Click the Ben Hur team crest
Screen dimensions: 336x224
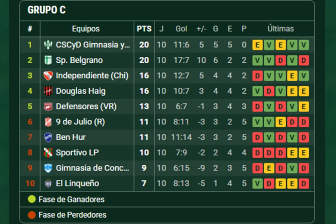tap(48, 137)
